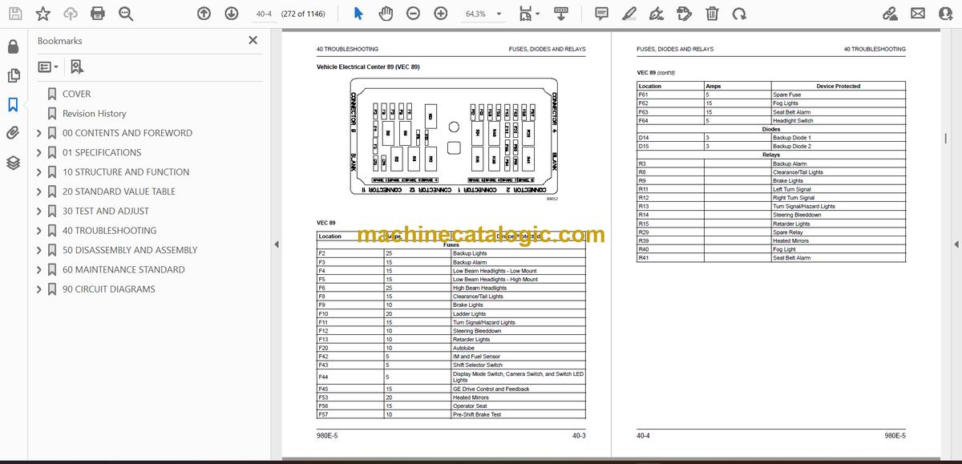Click 'Backup Diode 1' in Diodes section

pyautogui.click(x=792, y=138)
